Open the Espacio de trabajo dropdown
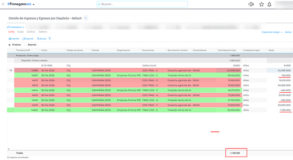Image resolution: width=293 pixels, height=160 pixels. 272,32
